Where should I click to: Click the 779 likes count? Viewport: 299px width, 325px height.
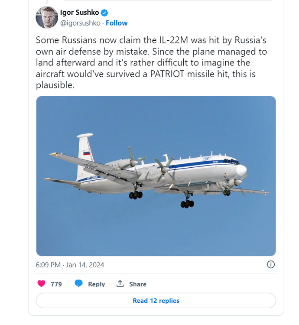point(56,284)
